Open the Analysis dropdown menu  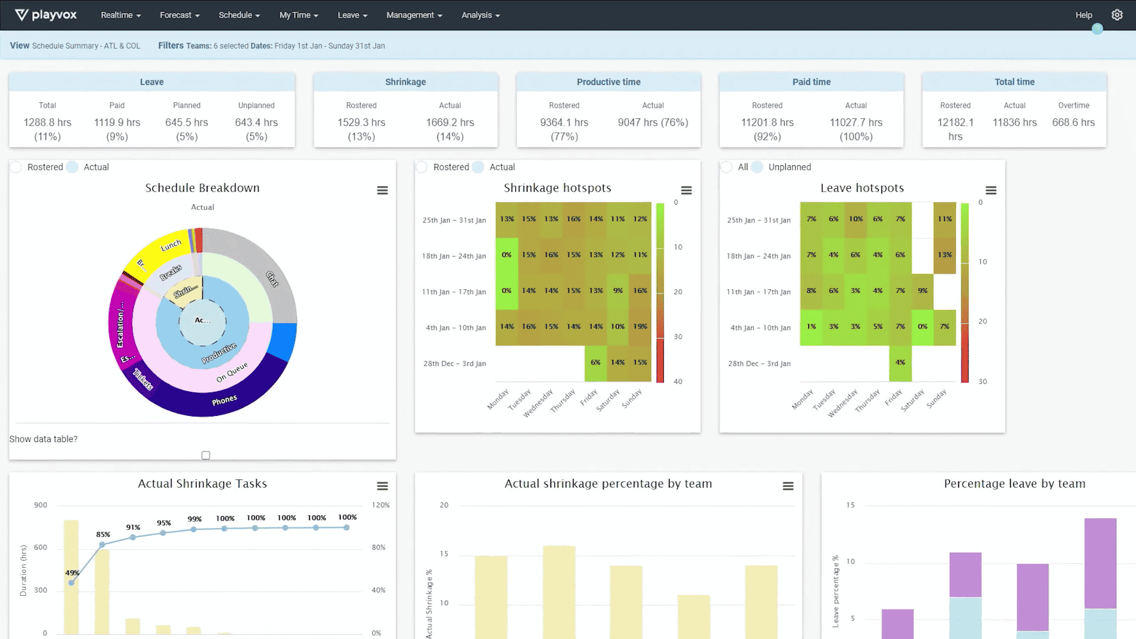pyautogui.click(x=479, y=15)
